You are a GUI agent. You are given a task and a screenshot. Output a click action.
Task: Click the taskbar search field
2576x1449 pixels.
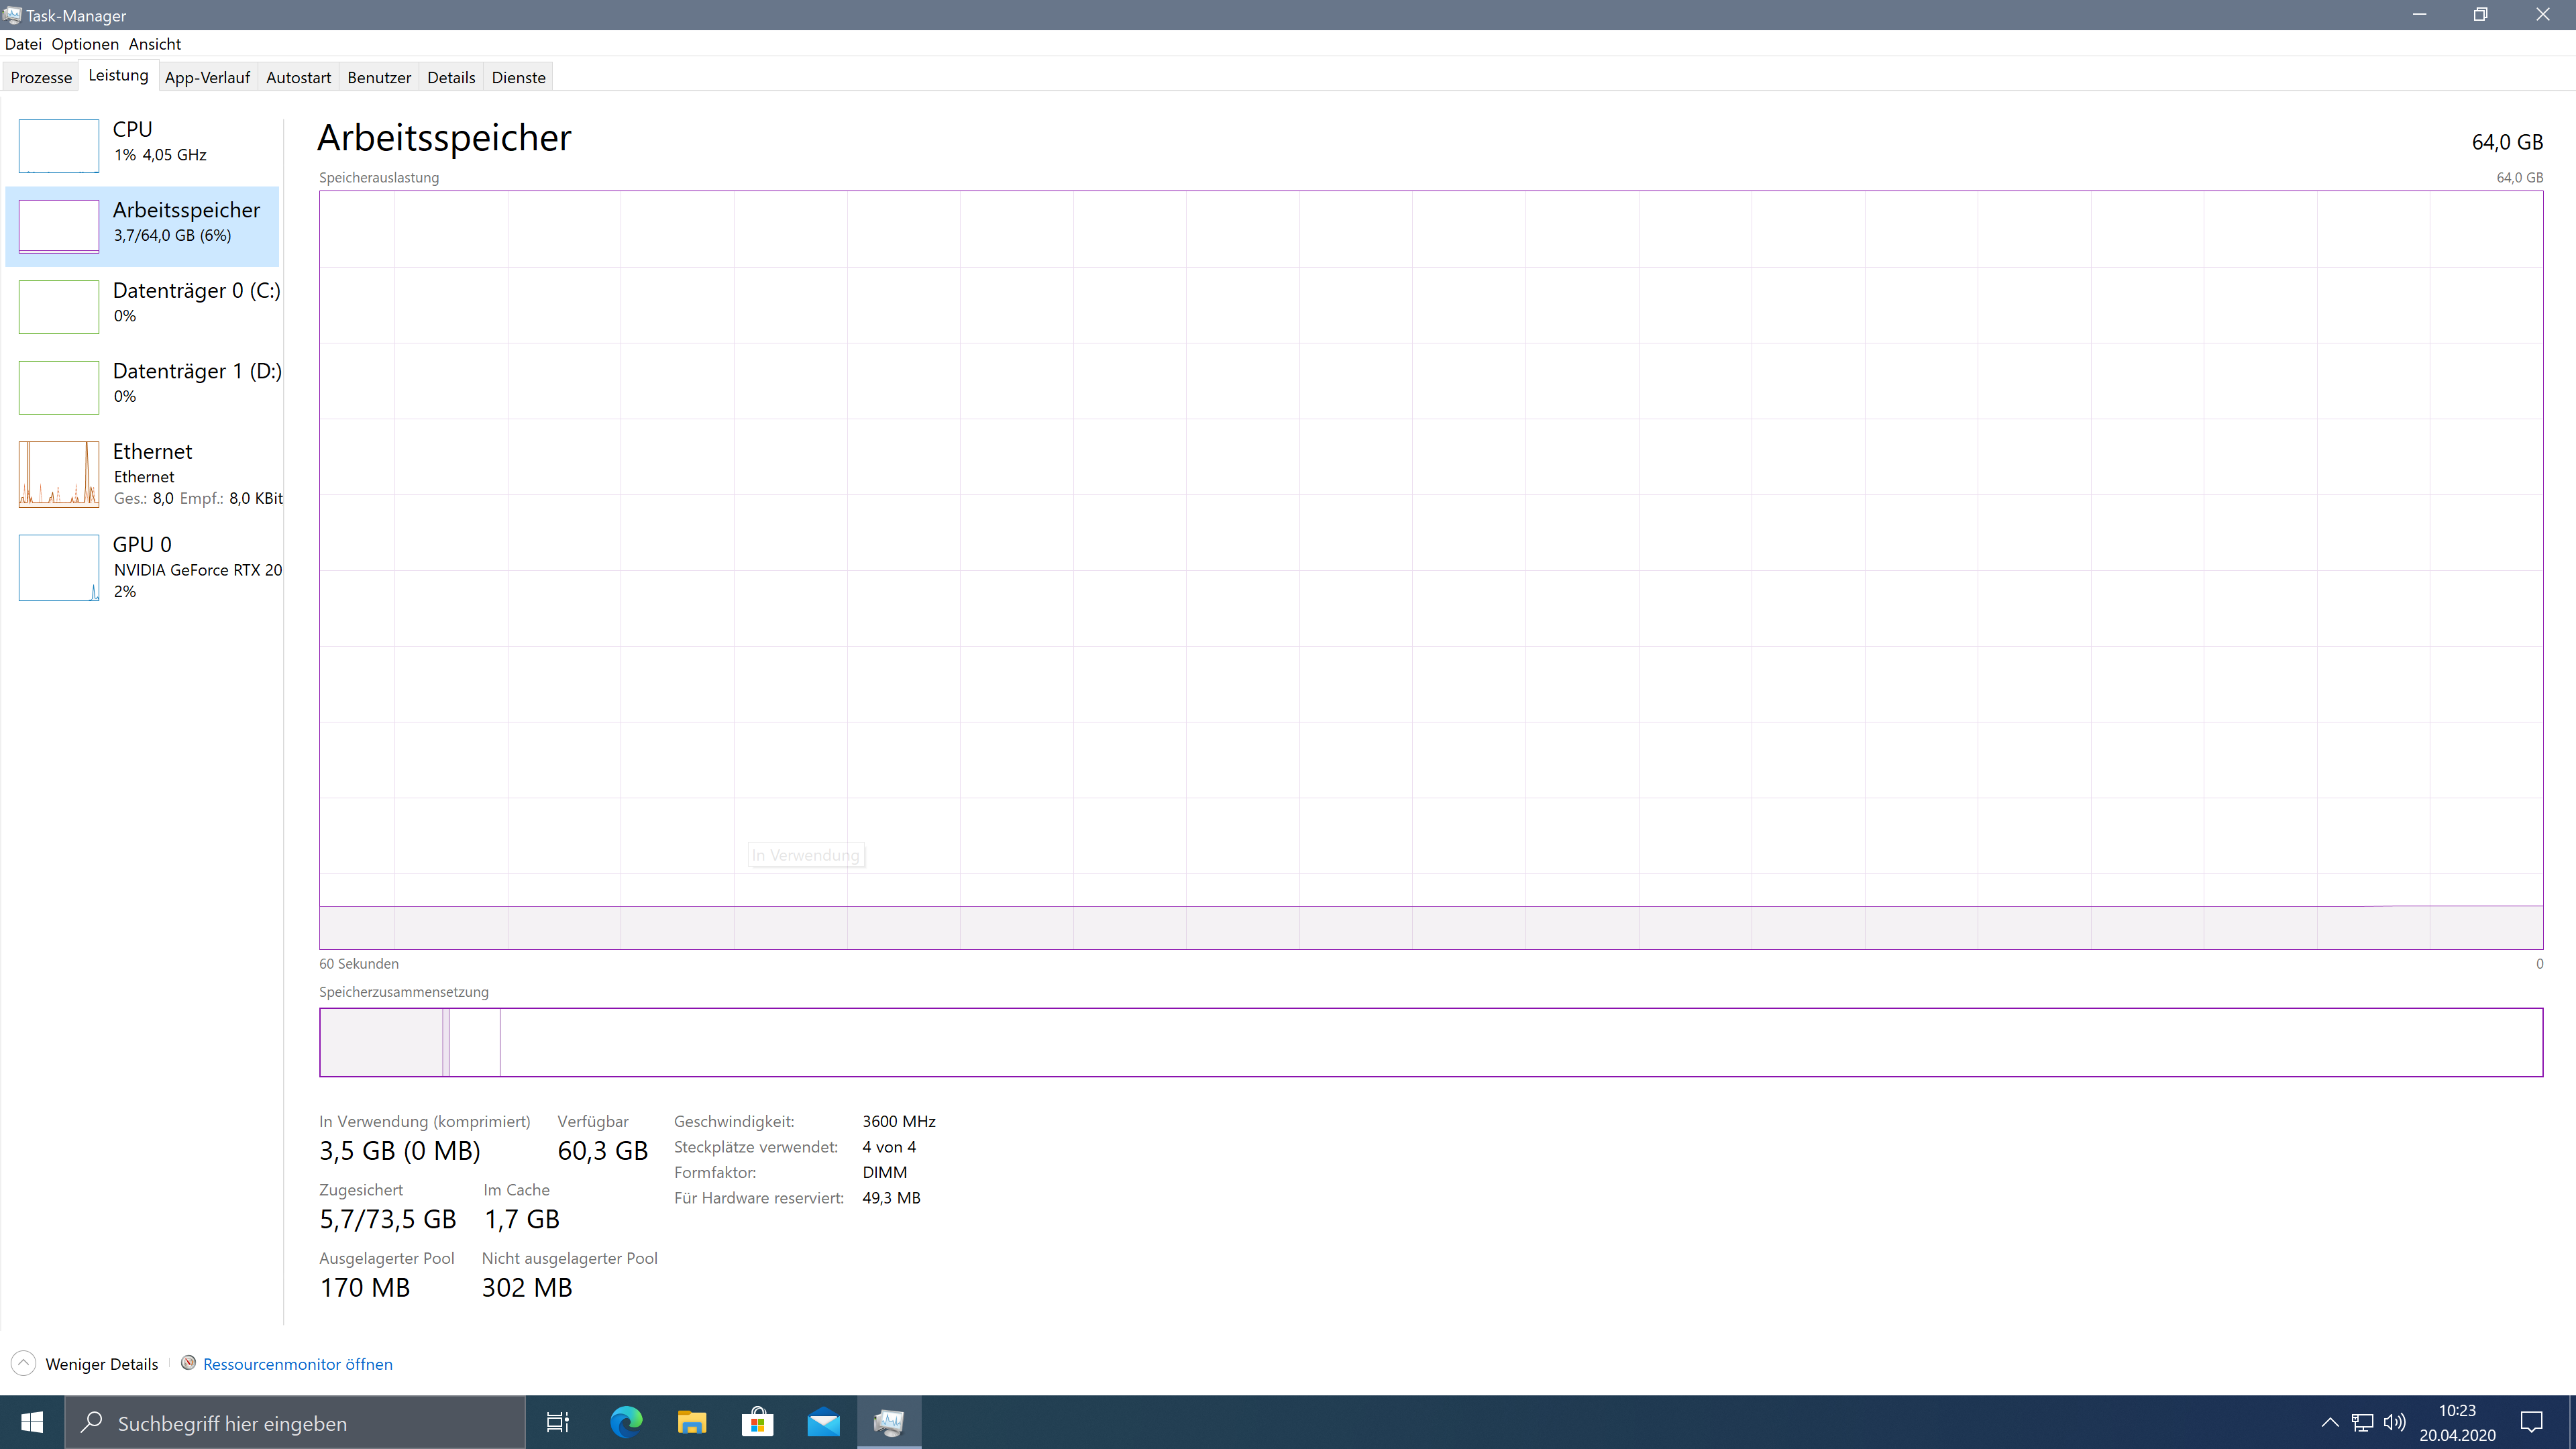[x=295, y=1422]
